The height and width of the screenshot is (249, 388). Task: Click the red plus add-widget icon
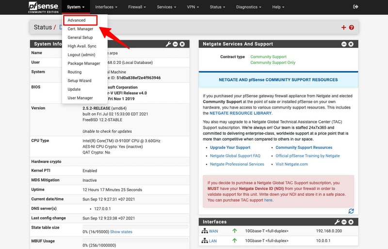[344, 28]
